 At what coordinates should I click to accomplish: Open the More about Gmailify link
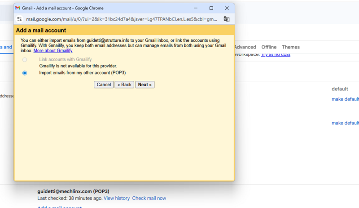tap(53, 51)
